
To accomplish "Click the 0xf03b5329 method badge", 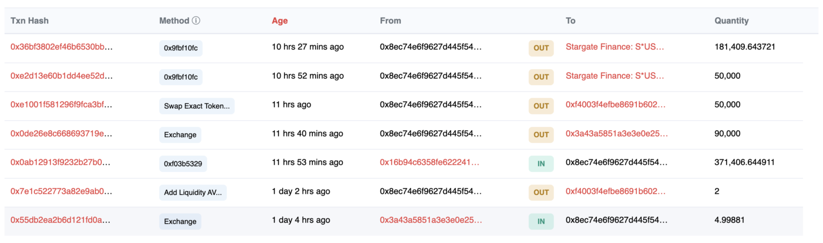I will tap(183, 164).
